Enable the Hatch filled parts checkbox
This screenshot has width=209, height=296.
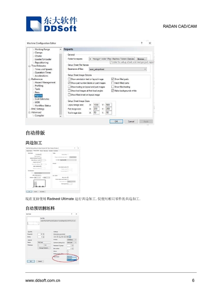112,83
